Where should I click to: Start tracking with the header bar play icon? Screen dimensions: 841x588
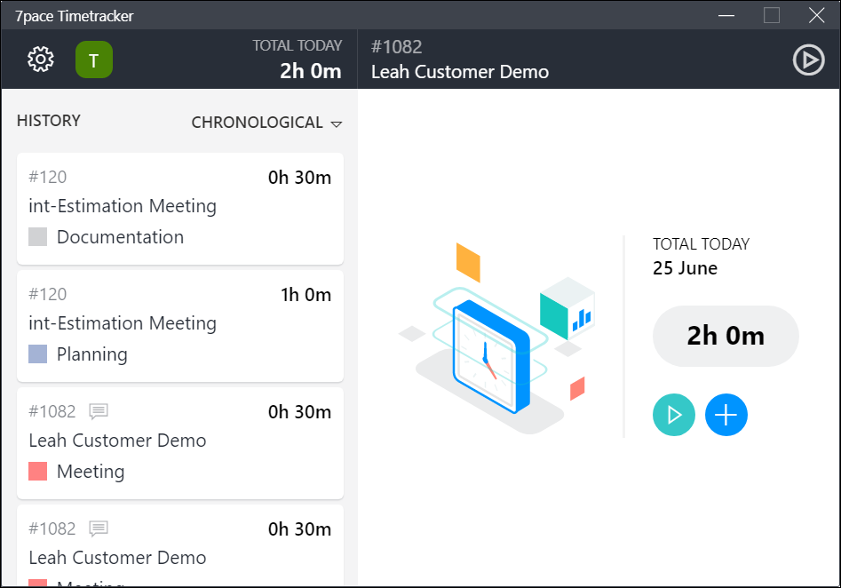(808, 60)
